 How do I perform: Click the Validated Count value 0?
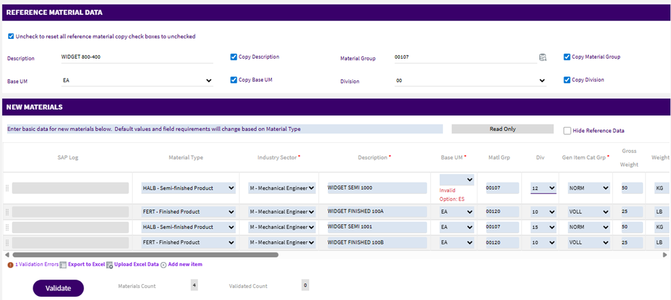pyautogui.click(x=305, y=285)
